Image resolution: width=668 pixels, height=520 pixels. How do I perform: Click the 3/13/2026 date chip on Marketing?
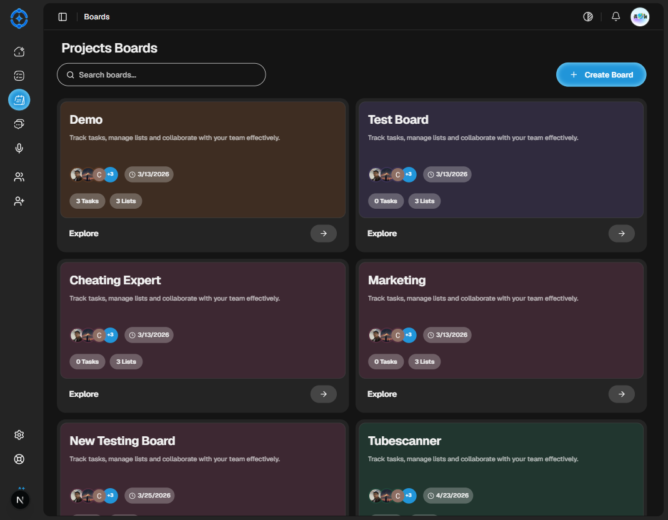[447, 335]
